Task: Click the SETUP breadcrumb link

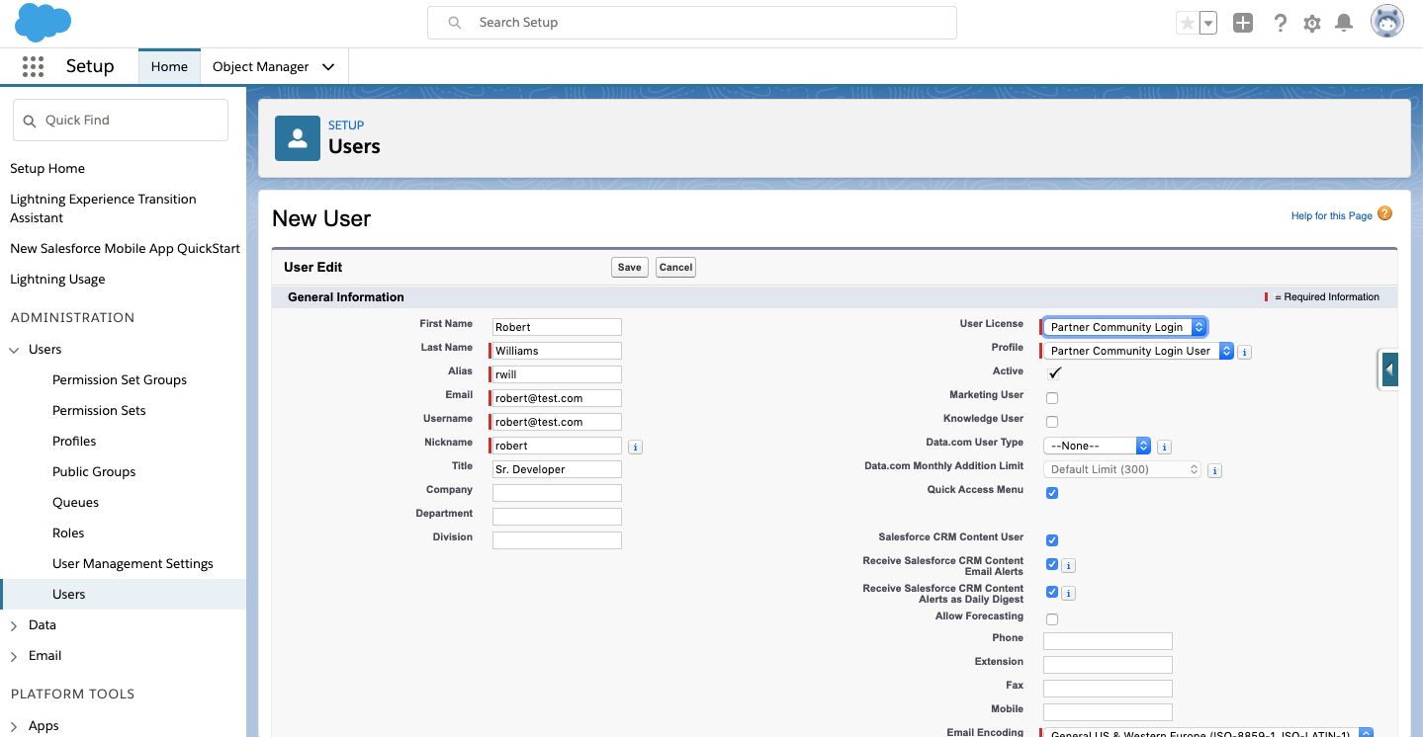Action: coord(346,125)
